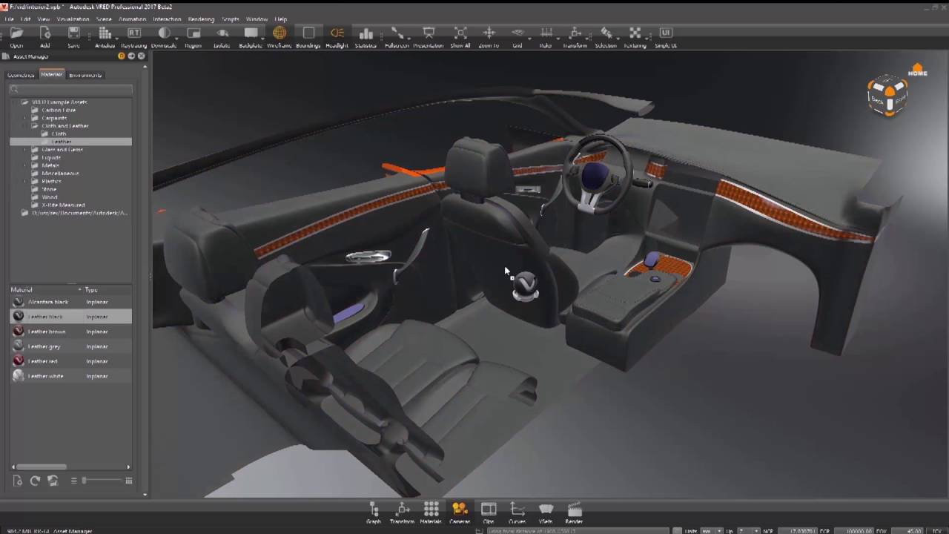Open the Visualization menu
Image resolution: width=949 pixels, height=534 pixels.
[73, 19]
